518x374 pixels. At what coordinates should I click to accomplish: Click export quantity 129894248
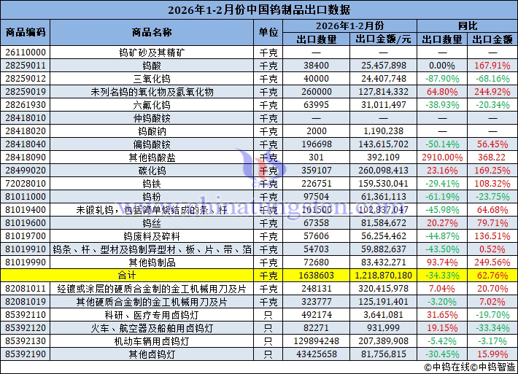click(316, 341)
